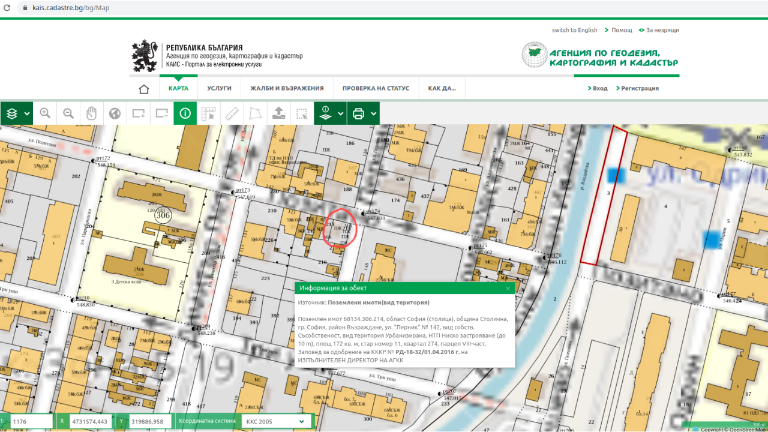Click the upload file icon
Image resolution: width=768 pixels, height=432 pixels.
coord(279,113)
